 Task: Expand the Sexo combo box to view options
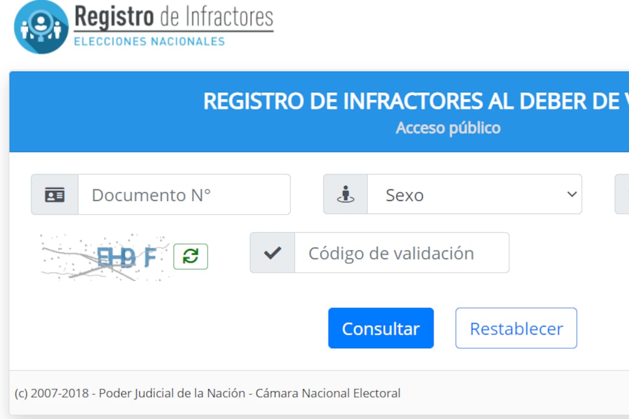(x=474, y=194)
